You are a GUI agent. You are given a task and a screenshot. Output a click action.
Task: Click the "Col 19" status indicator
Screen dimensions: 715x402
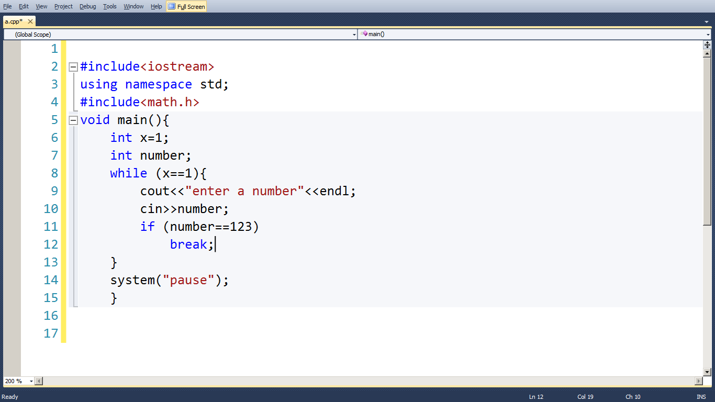click(x=585, y=397)
